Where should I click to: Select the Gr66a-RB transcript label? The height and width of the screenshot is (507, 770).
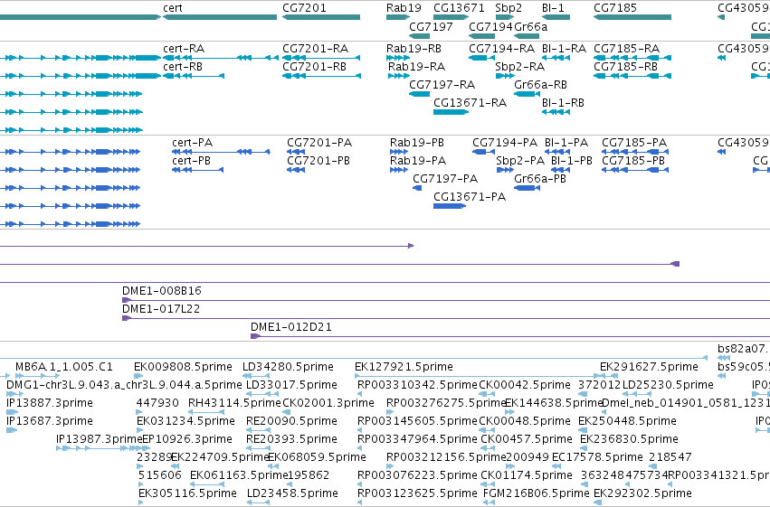click(540, 85)
